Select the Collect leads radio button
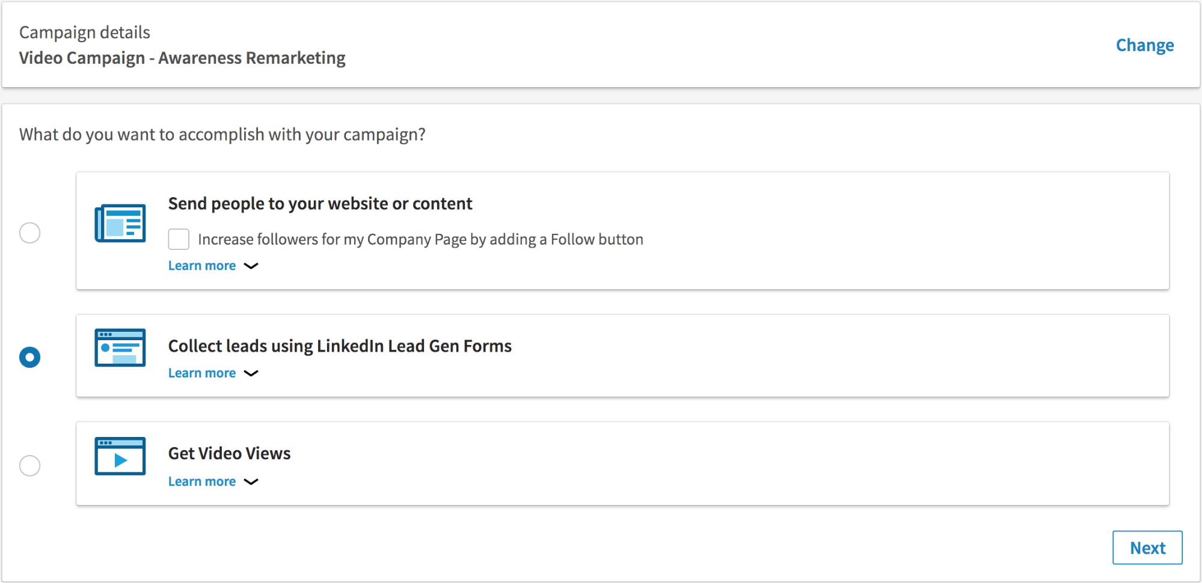The image size is (1202, 583). [x=30, y=357]
